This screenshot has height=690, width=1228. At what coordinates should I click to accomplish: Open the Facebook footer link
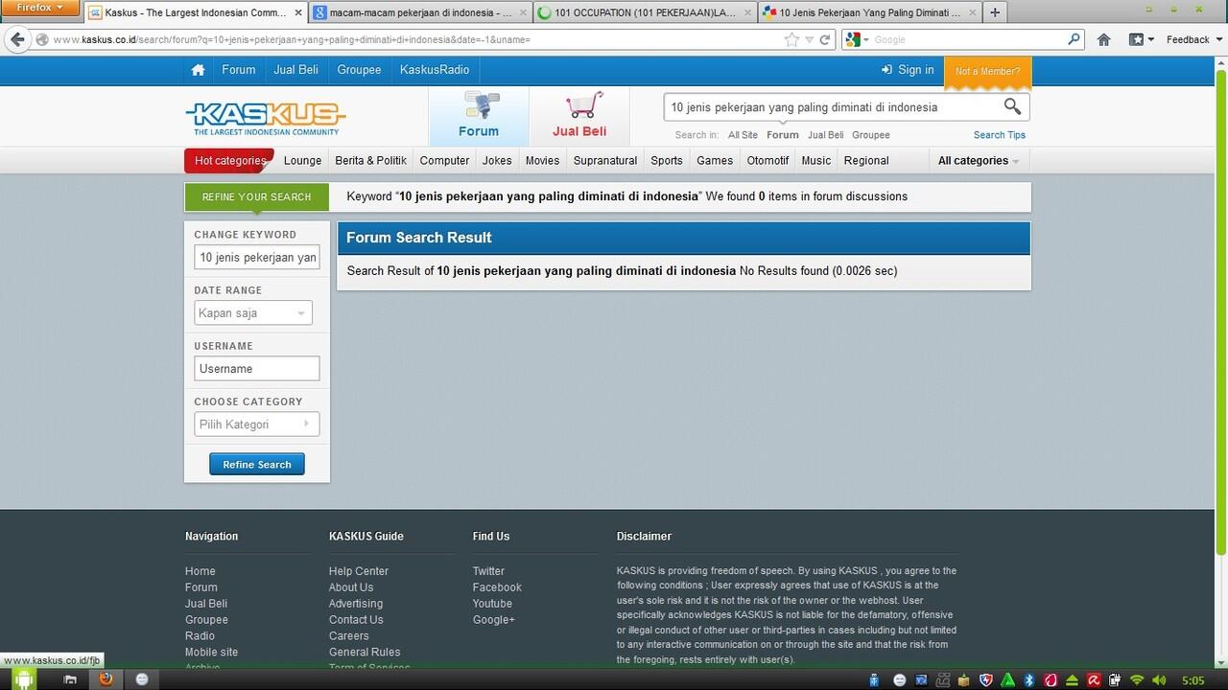pyautogui.click(x=497, y=587)
